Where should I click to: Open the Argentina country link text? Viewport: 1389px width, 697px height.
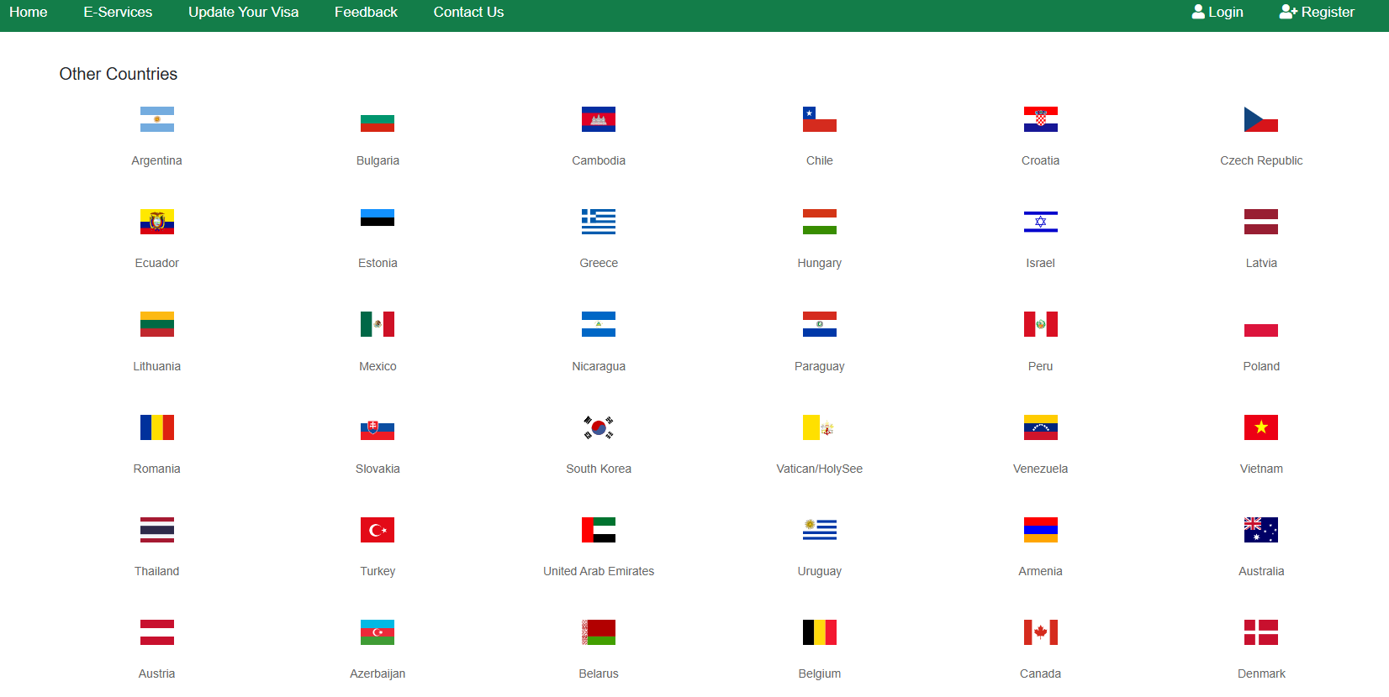(156, 160)
